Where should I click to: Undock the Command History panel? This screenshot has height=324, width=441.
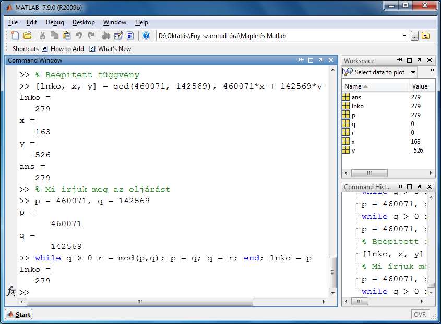(420, 186)
